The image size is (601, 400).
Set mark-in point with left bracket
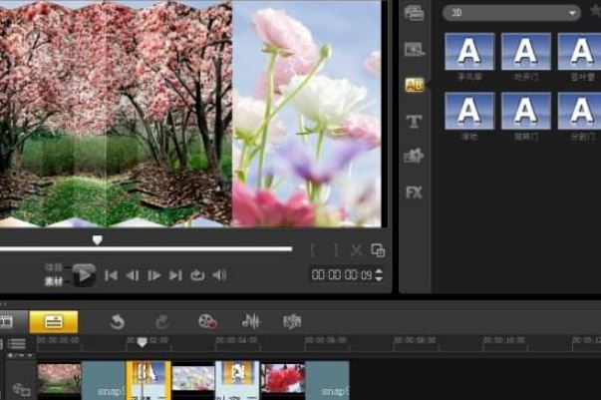coord(314,250)
